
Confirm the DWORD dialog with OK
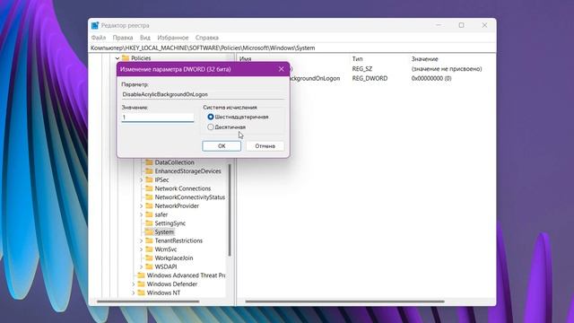[222, 145]
